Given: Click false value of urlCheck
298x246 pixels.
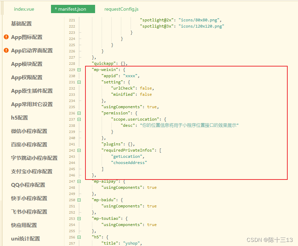Looking at the screenshot, I should (x=146, y=88).
